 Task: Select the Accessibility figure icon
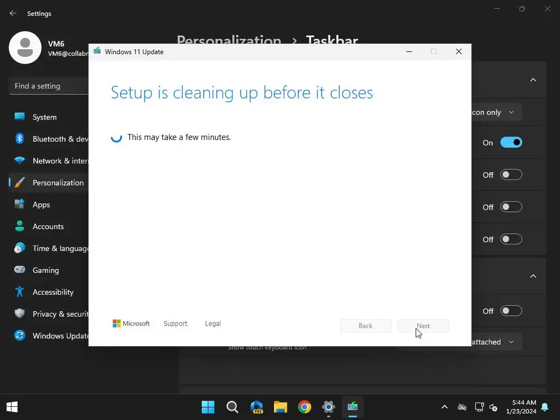pos(20,292)
